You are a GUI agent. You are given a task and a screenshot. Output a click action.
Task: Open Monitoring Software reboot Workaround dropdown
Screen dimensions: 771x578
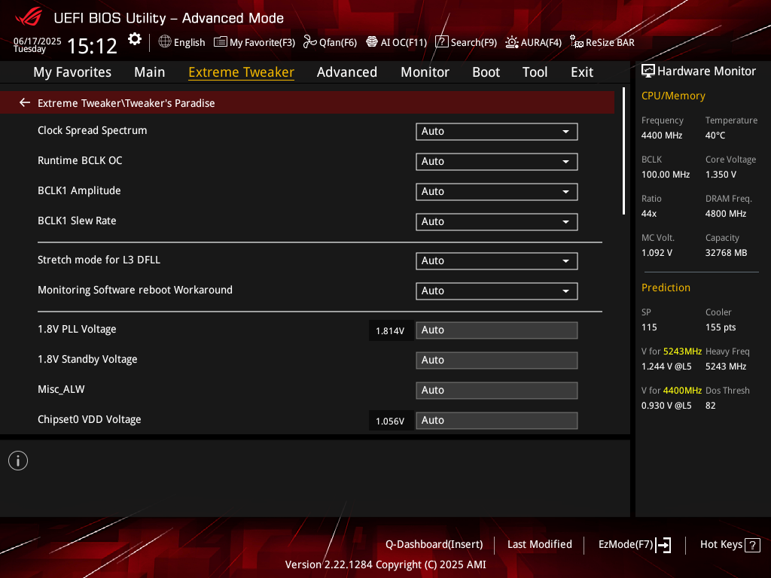click(x=497, y=291)
